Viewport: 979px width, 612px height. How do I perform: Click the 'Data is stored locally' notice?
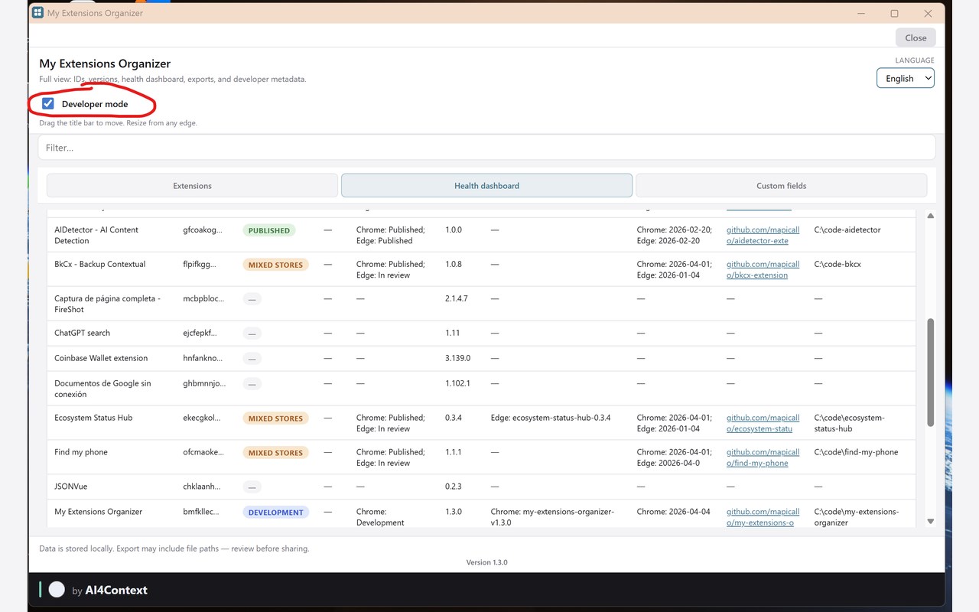(x=174, y=549)
